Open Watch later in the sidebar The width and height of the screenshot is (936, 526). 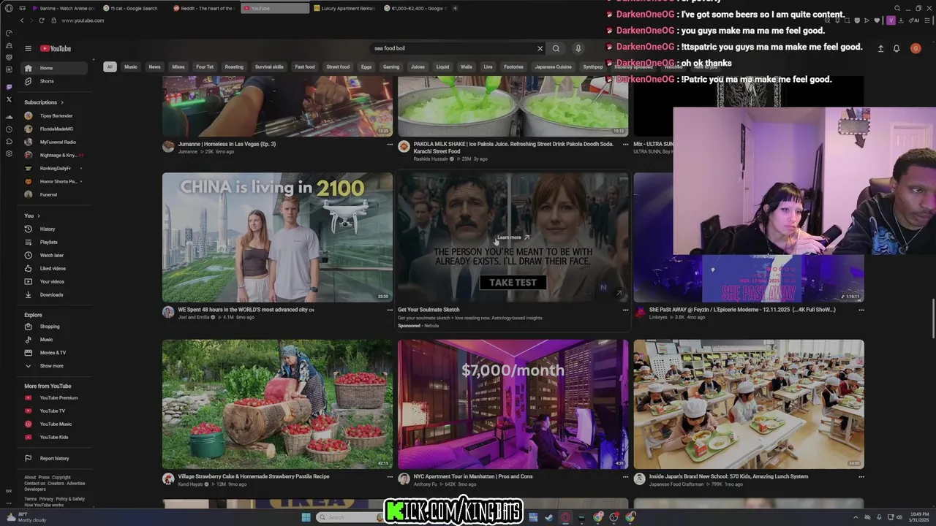pyautogui.click(x=55, y=255)
